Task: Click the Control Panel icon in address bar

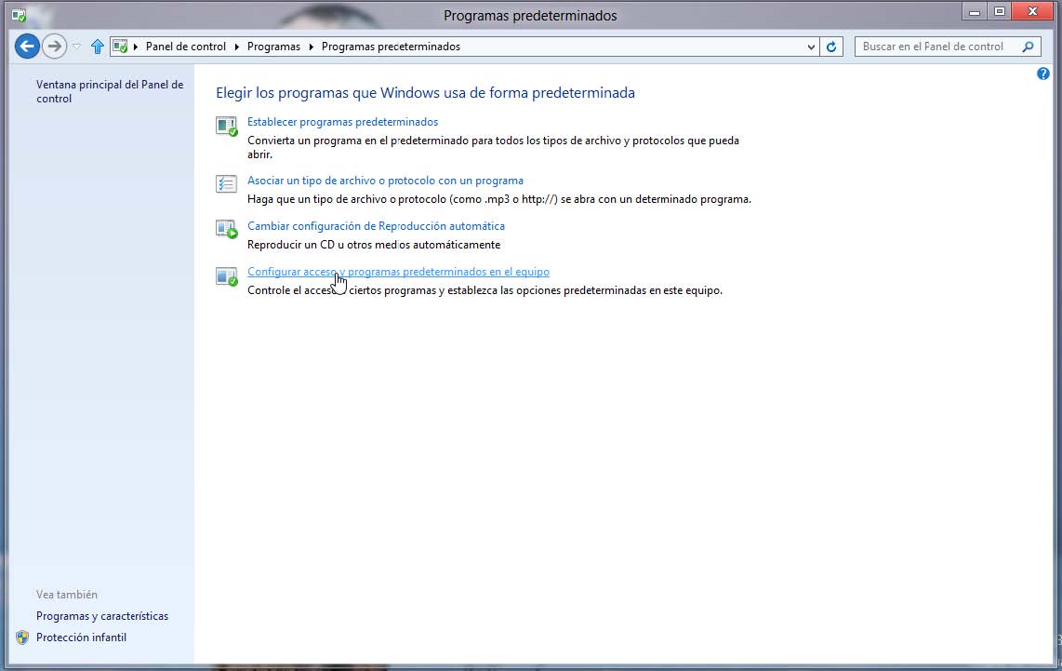Action: pyautogui.click(x=120, y=47)
